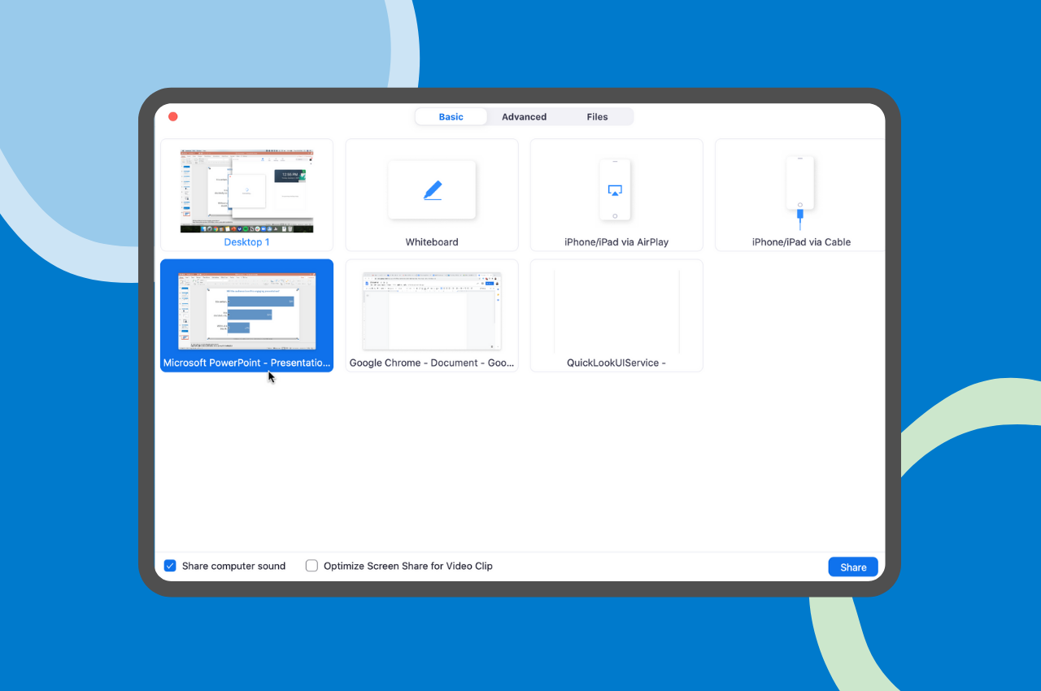Screen dimensions: 1041x691
Task: Select the Google Chrome Document window thumbnail
Action: [432, 311]
